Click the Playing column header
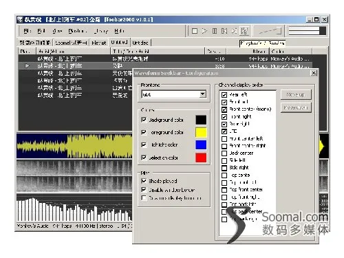The image size is (344, 258). [x=27, y=51]
